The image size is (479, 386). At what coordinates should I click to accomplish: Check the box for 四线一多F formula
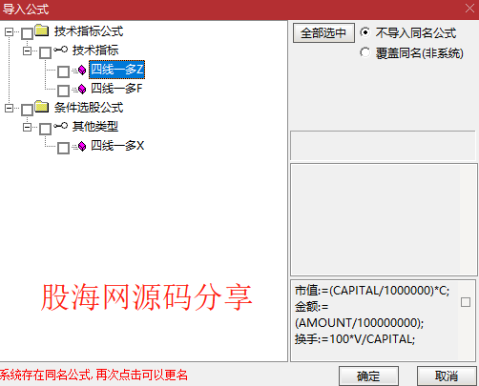(x=63, y=91)
